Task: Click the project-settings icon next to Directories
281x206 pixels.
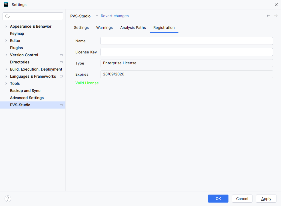Action: (x=61, y=62)
